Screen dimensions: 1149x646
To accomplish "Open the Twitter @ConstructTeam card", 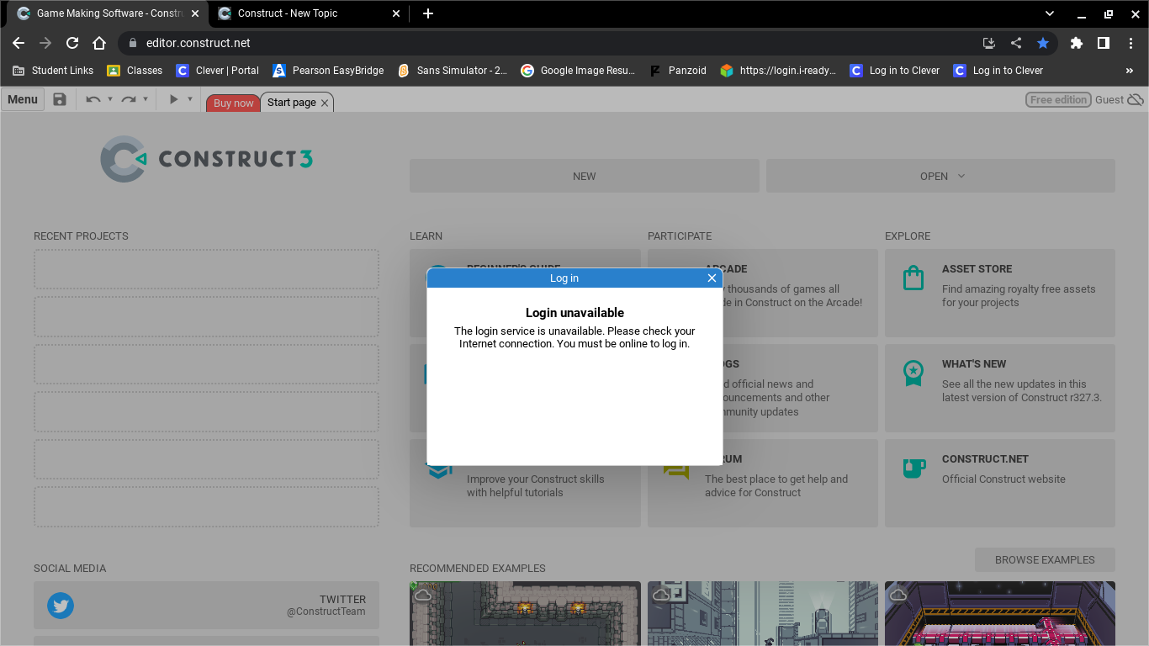I will pyautogui.click(x=206, y=606).
